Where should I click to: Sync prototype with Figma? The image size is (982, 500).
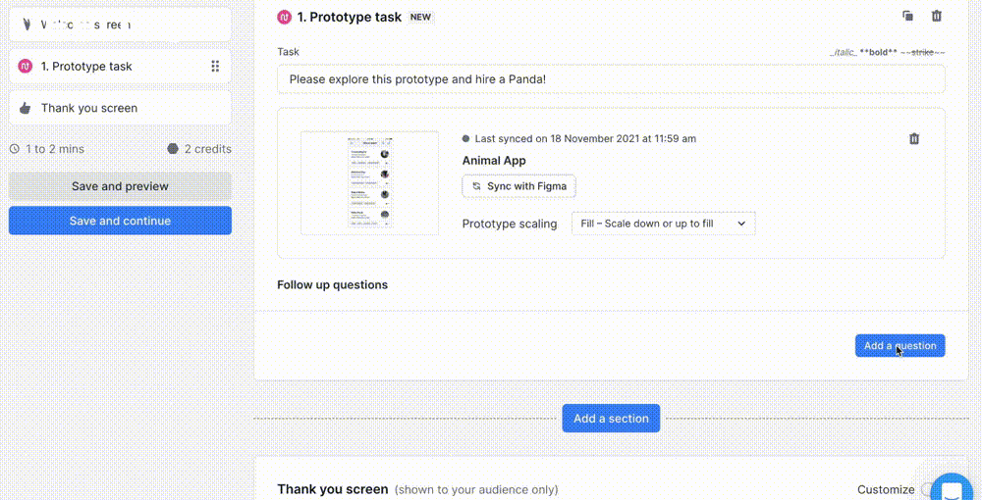coord(518,186)
